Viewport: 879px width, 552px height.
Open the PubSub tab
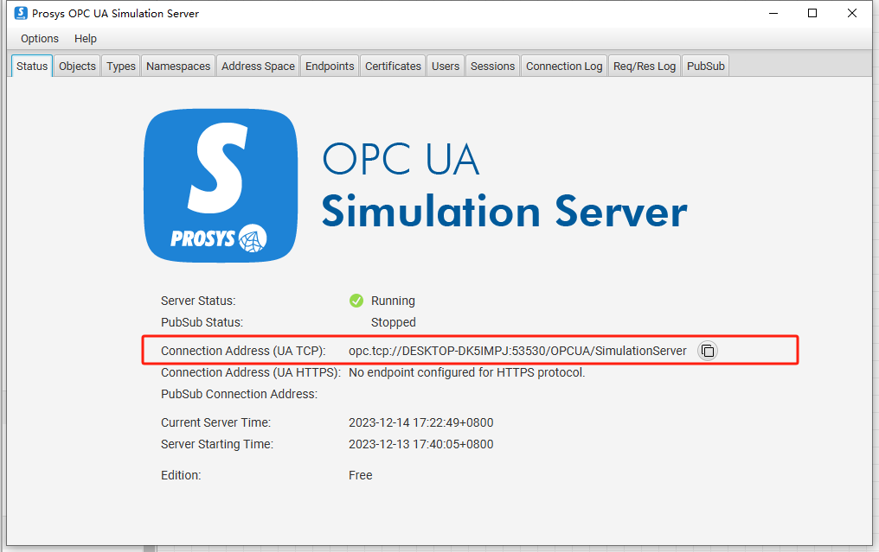(x=706, y=67)
